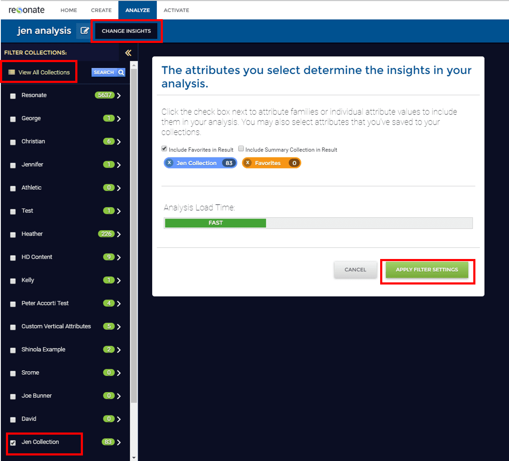The height and width of the screenshot is (461, 509).
Task: Remove Jen Collection tag using its X icon
Action: [170, 163]
